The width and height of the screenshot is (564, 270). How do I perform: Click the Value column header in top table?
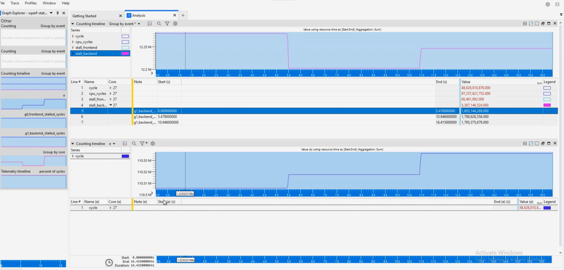point(466,82)
